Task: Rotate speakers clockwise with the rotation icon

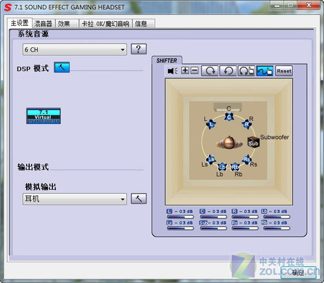Action: click(x=209, y=71)
